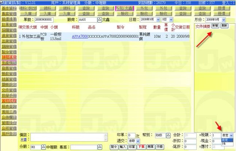This screenshot has width=236, height=151.
Task: Open the APPA7008 part number link
Action: 79,37
